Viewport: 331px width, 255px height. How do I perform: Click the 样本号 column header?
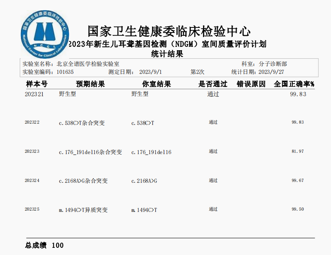(37, 84)
